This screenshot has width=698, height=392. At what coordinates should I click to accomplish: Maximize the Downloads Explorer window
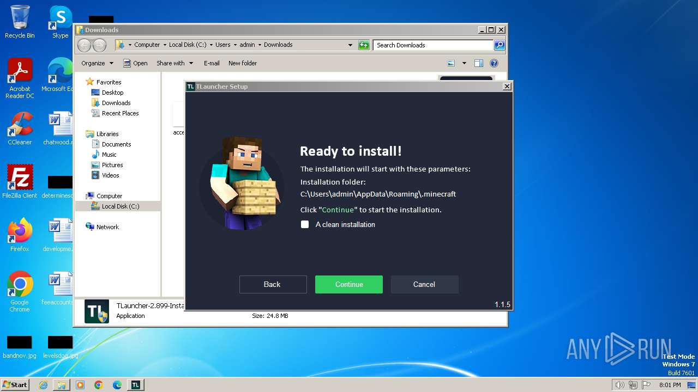pyautogui.click(x=491, y=30)
